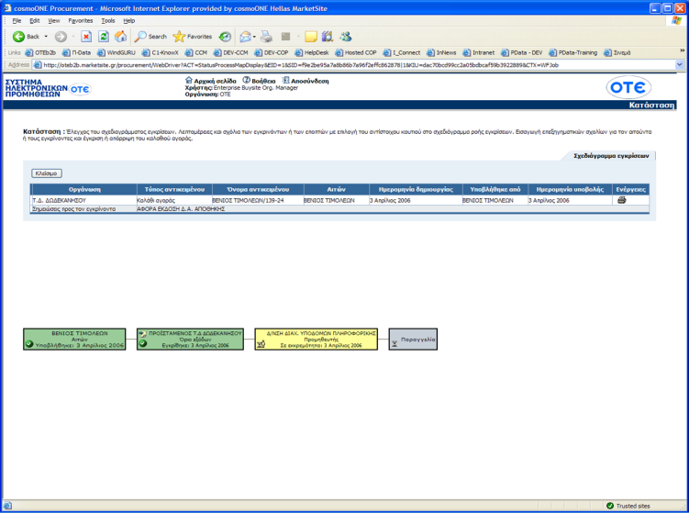Click the Κλείσιμο button

[x=46, y=173]
